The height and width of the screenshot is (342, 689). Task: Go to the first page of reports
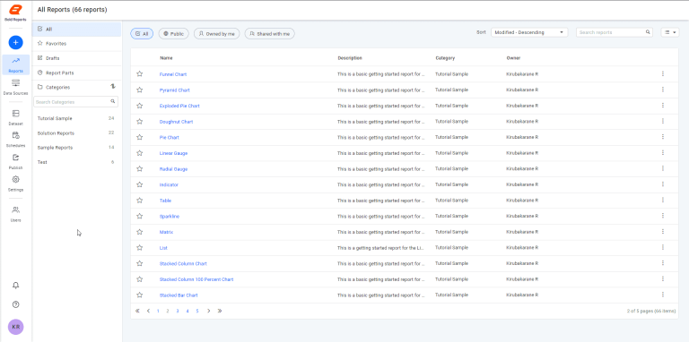pyautogui.click(x=137, y=311)
